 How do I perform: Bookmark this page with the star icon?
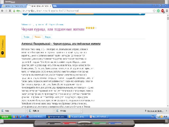[154, 11]
